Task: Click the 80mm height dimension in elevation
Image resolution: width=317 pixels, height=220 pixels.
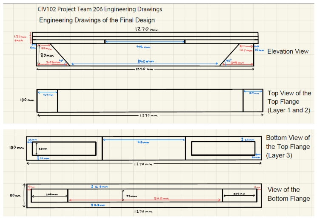Action: (x=47, y=55)
